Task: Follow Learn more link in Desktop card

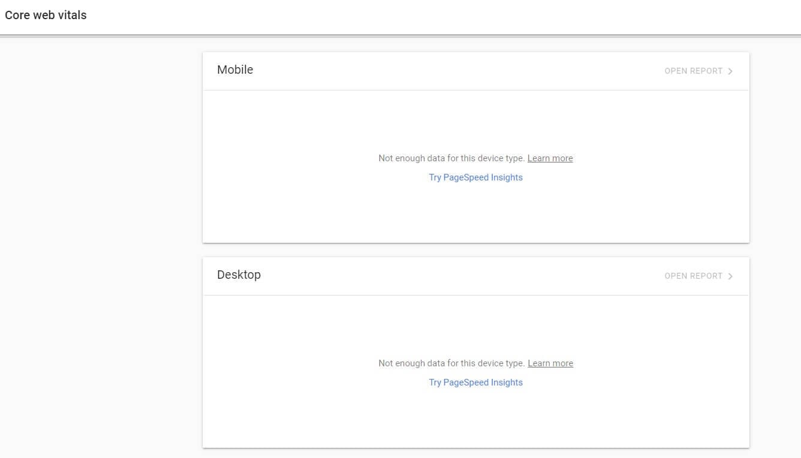Action: 550,363
